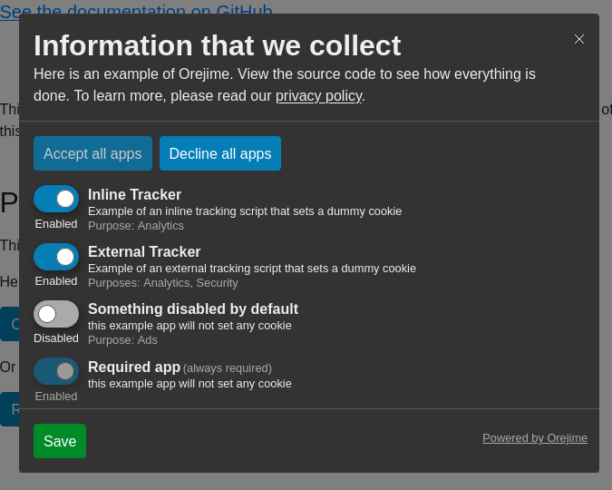The height and width of the screenshot is (490, 612).
Task: Click the Required app title
Action: pos(134,367)
